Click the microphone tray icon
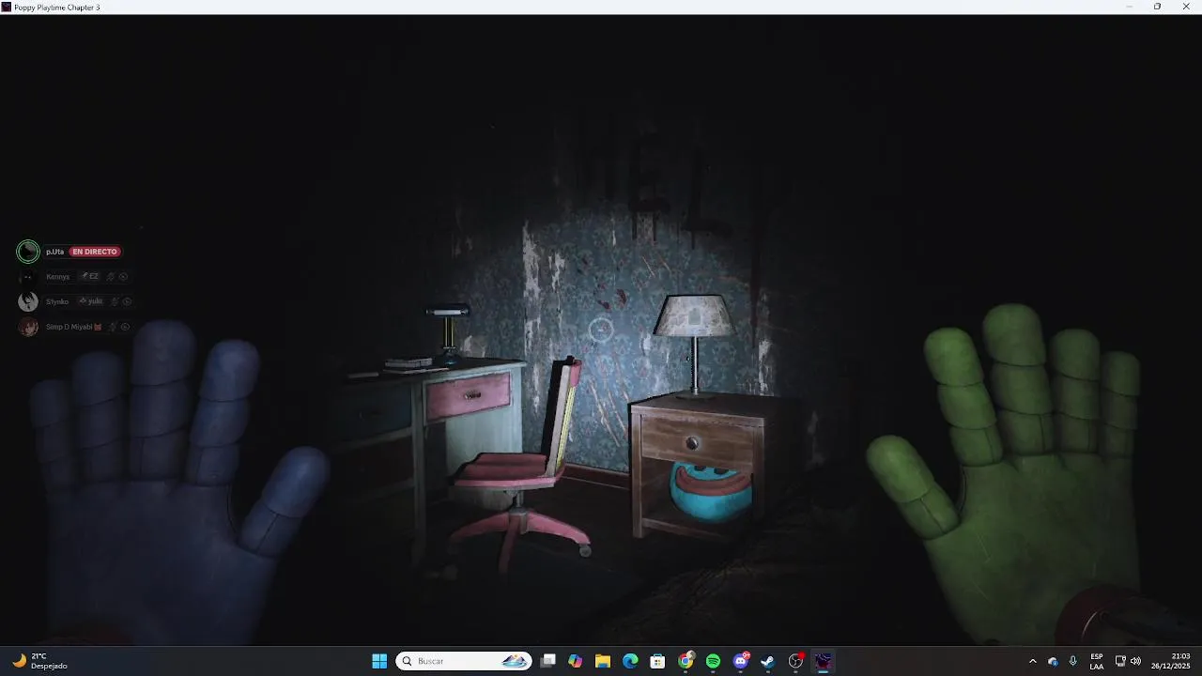The height and width of the screenshot is (676, 1202). [x=1072, y=661]
